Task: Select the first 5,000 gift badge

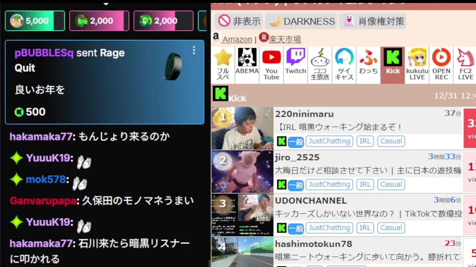Action: 35,21
